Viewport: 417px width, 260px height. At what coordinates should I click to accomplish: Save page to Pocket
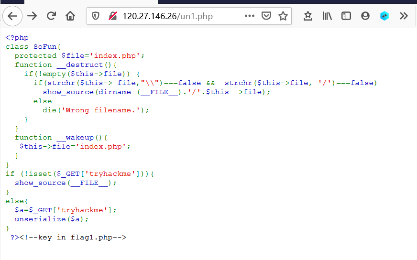pyautogui.click(x=266, y=16)
